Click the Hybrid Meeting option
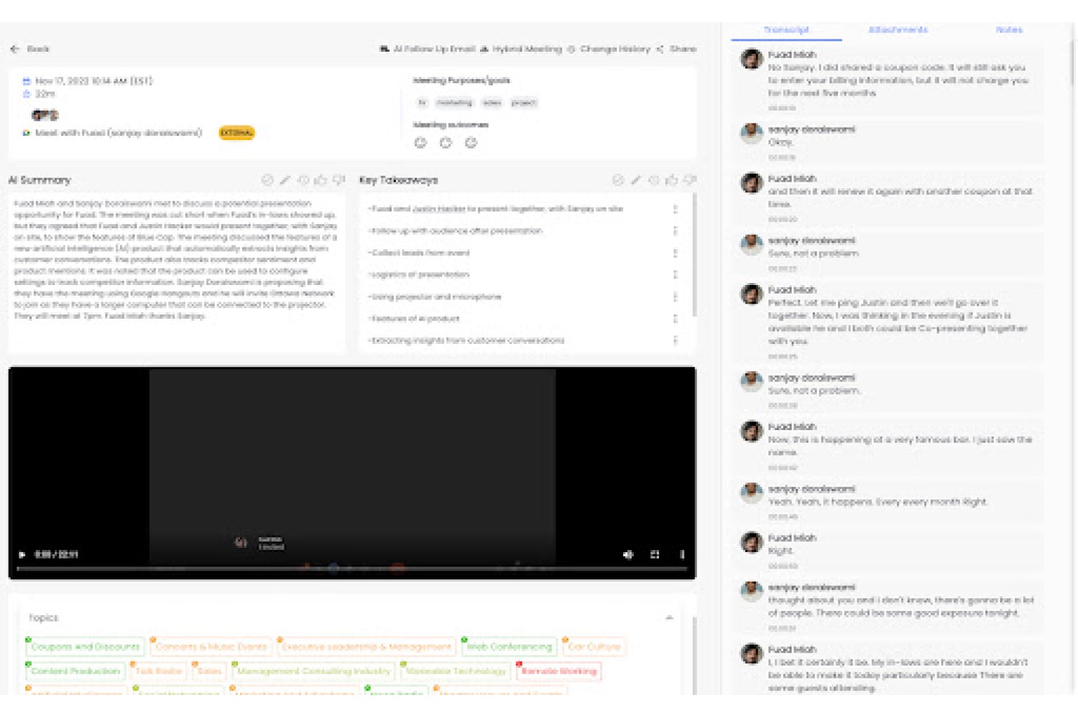 pos(521,49)
